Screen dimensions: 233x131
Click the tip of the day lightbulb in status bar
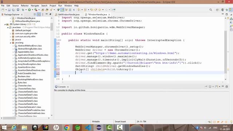(231, 122)
